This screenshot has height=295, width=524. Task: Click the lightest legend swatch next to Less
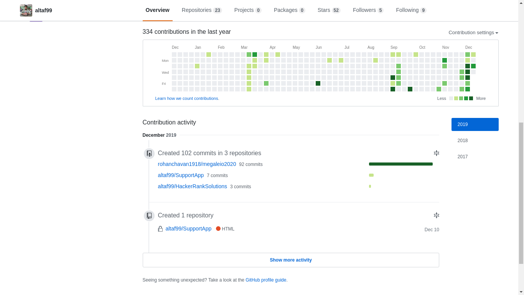[451, 98]
